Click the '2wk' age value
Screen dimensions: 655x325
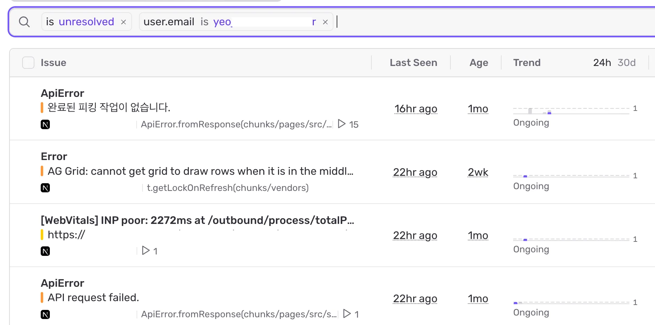click(478, 172)
